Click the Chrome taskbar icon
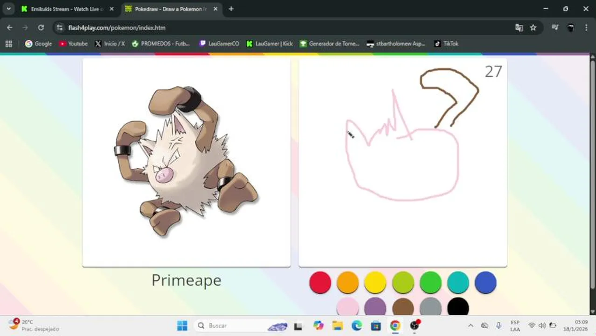The width and height of the screenshot is (596, 336). click(395, 325)
